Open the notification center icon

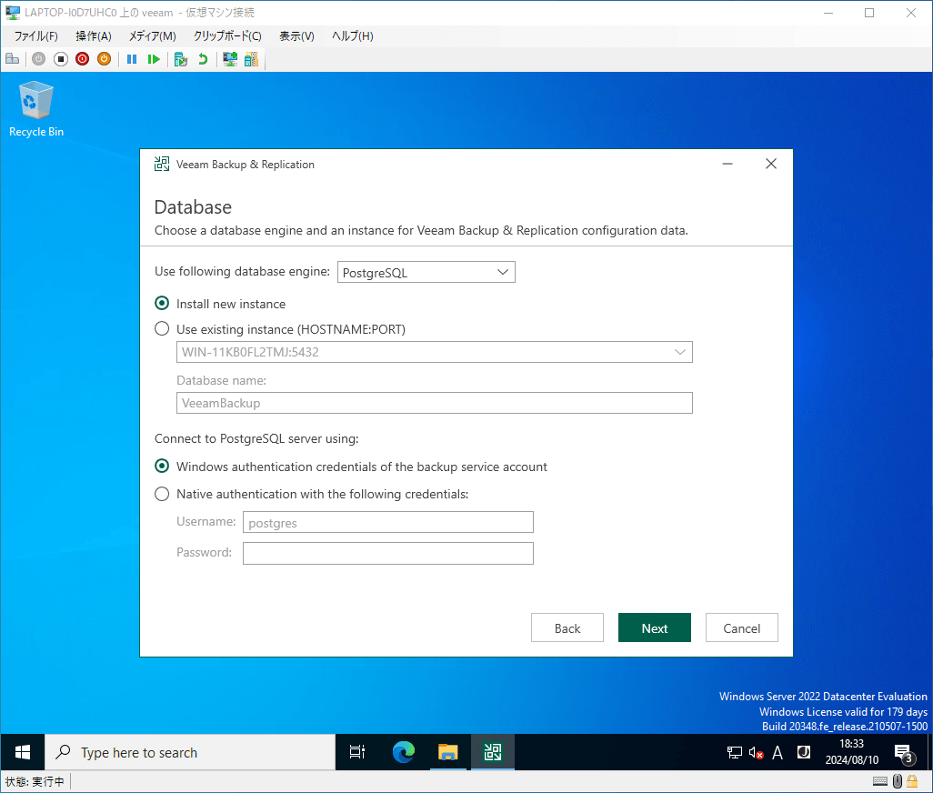click(x=905, y=753)
